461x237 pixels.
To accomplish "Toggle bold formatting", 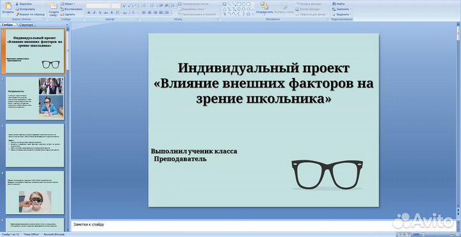I will [x=89, y=13].
